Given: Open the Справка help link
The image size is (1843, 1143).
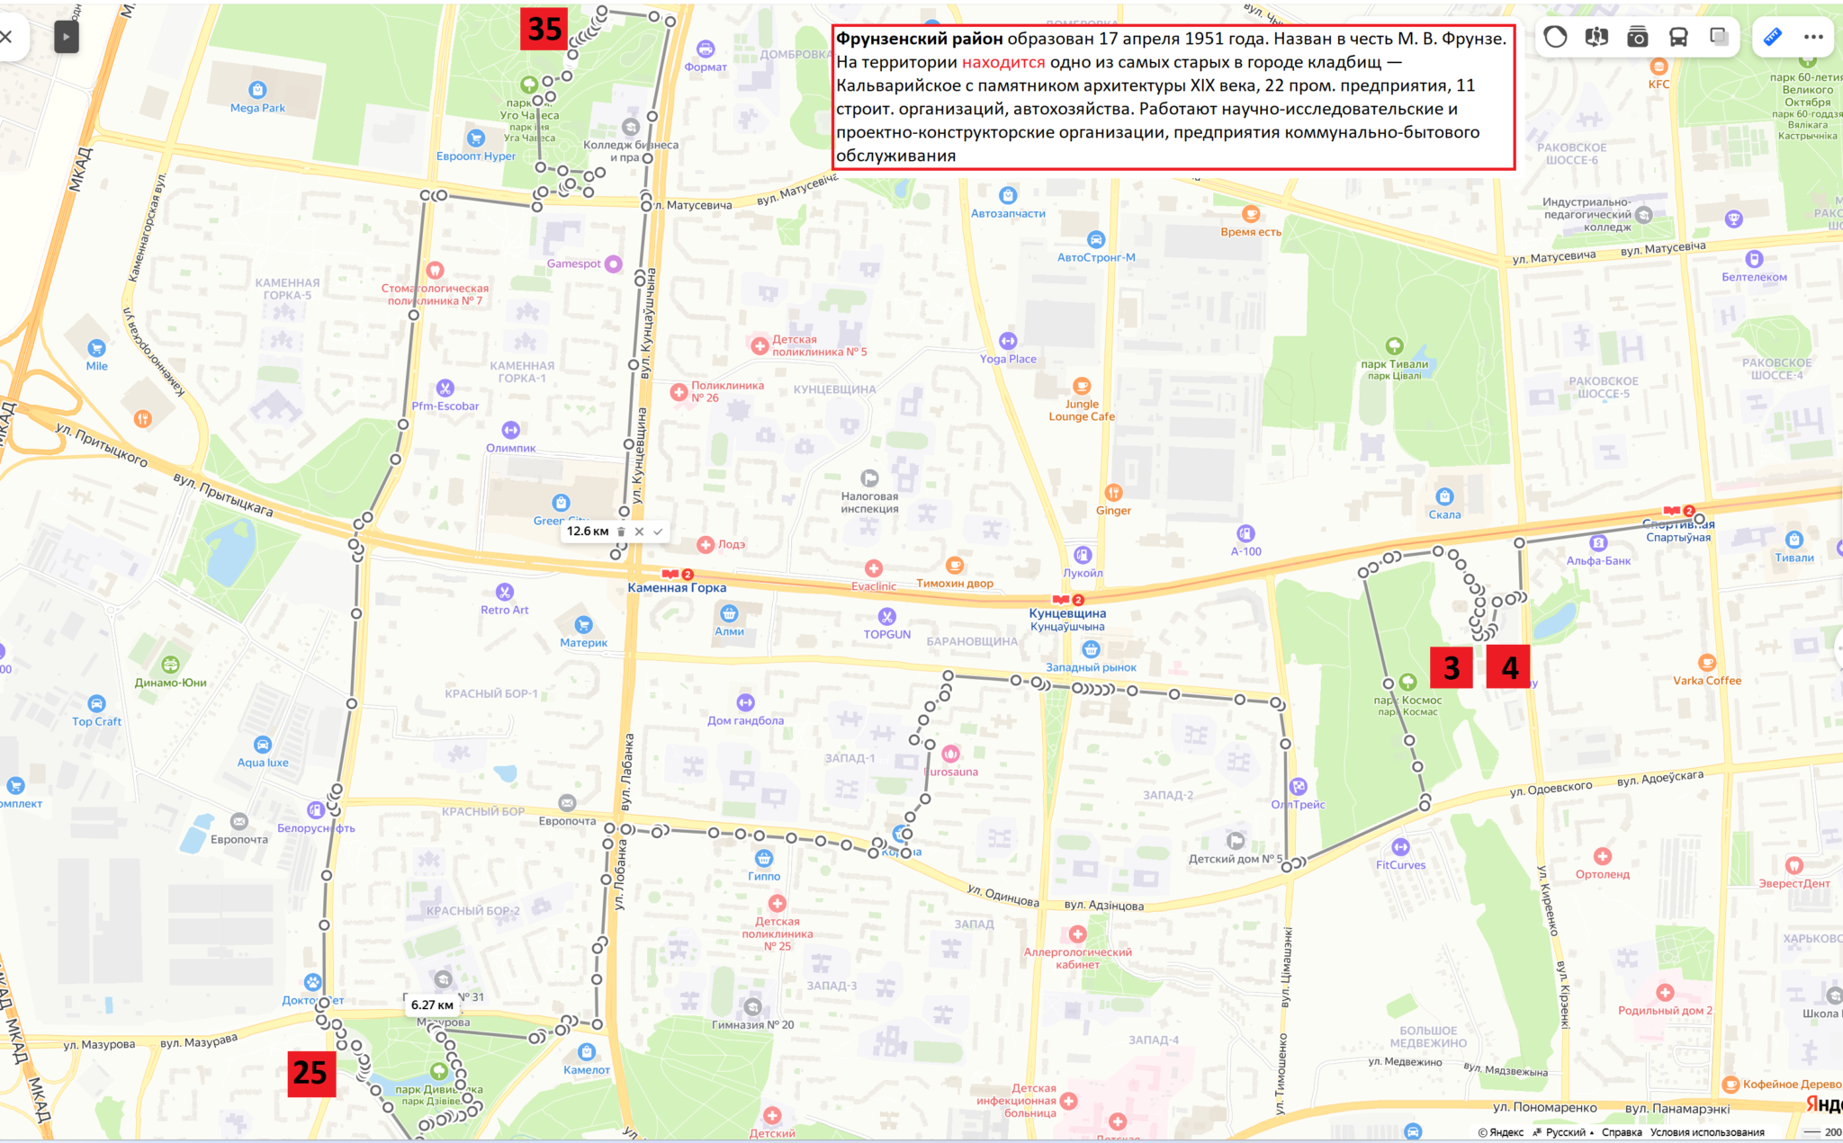Looking at the screenshot, I should tap(1622, 1132).
